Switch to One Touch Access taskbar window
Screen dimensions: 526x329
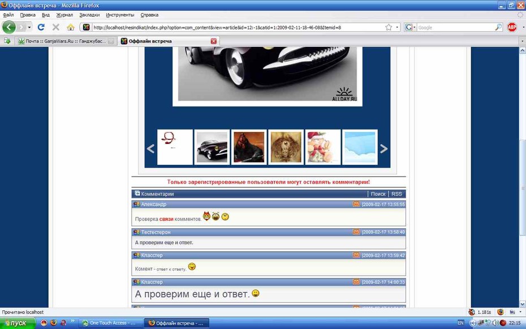(x=111, y=323)
